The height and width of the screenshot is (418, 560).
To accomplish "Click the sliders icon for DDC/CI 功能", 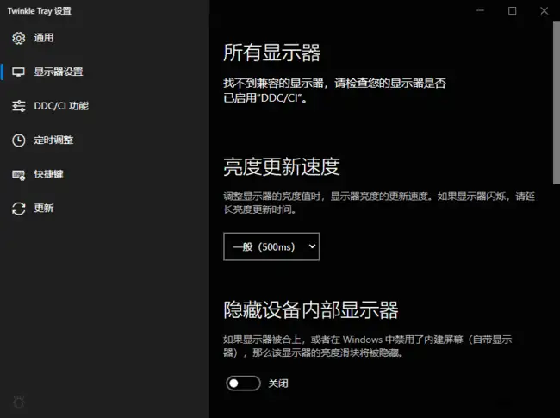I will tap(19, 106).
